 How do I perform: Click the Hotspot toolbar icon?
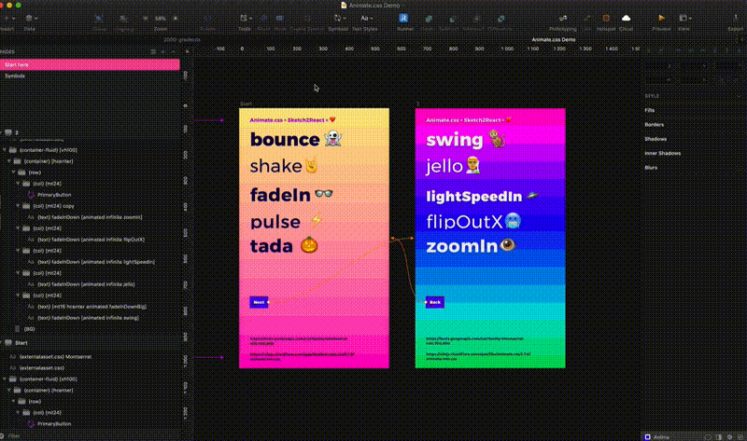coord(606,18)
